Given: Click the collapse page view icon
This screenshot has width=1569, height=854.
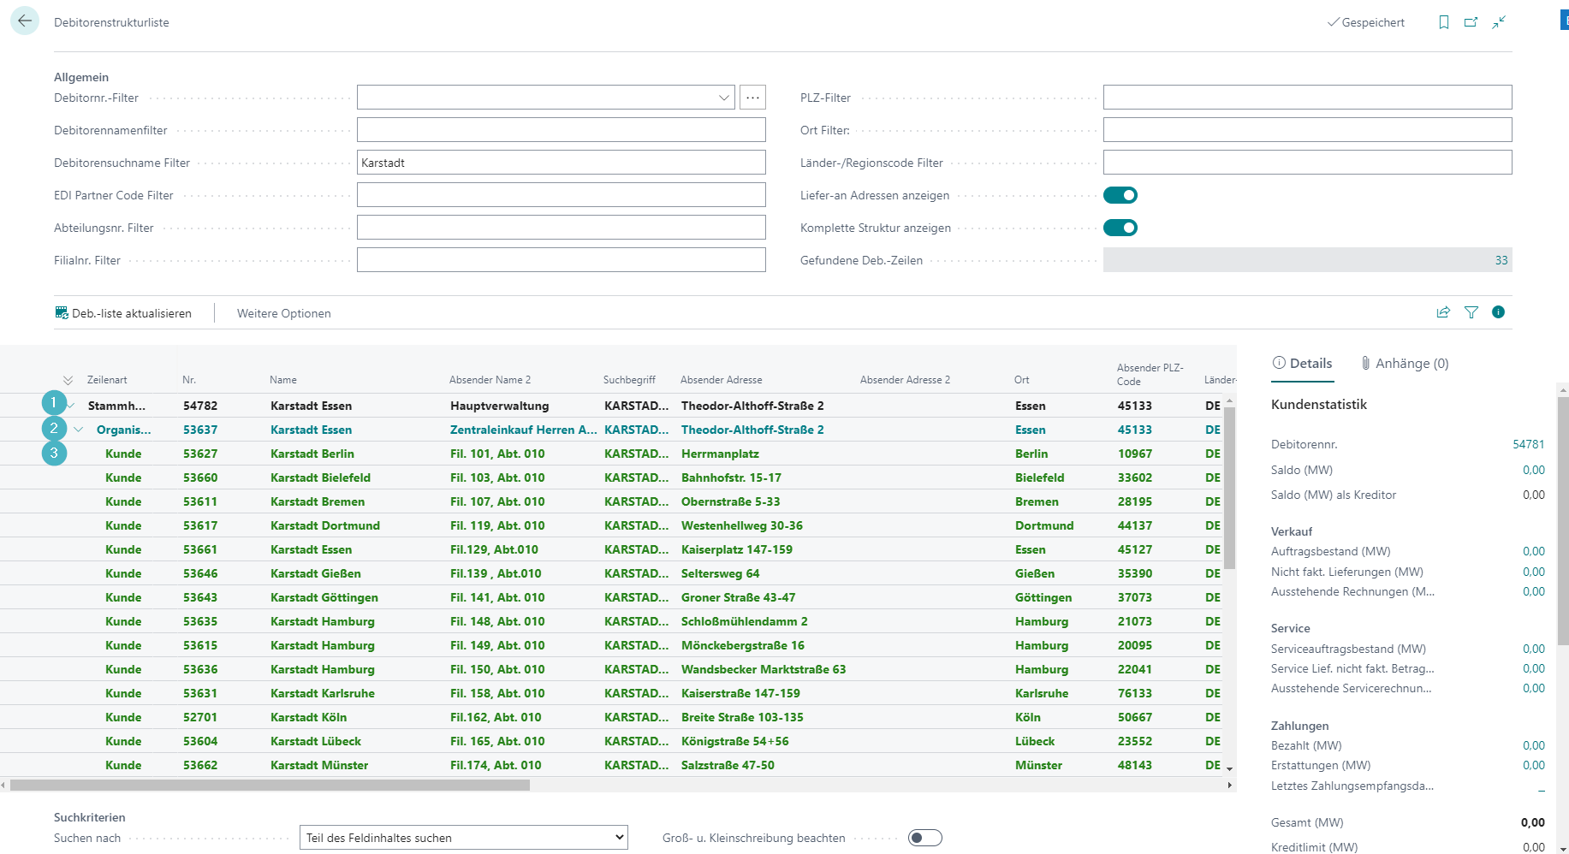Looking at the screenshot, I should (1499, 22).
